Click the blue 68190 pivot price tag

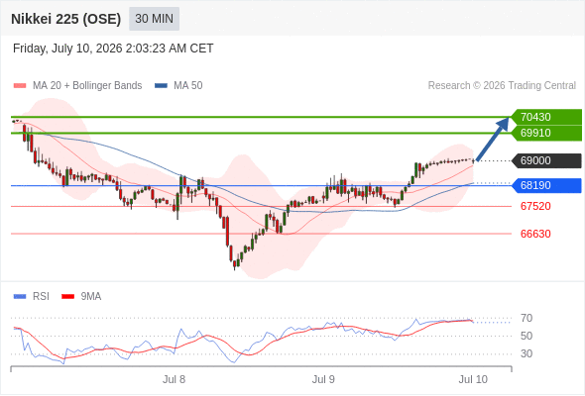(546, 185)
